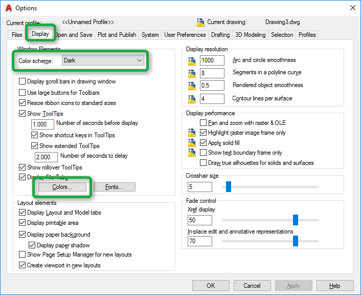Click drawing icon next to Contour lines per surface
Screen dimensions: 361x295
tap(192, 99)
